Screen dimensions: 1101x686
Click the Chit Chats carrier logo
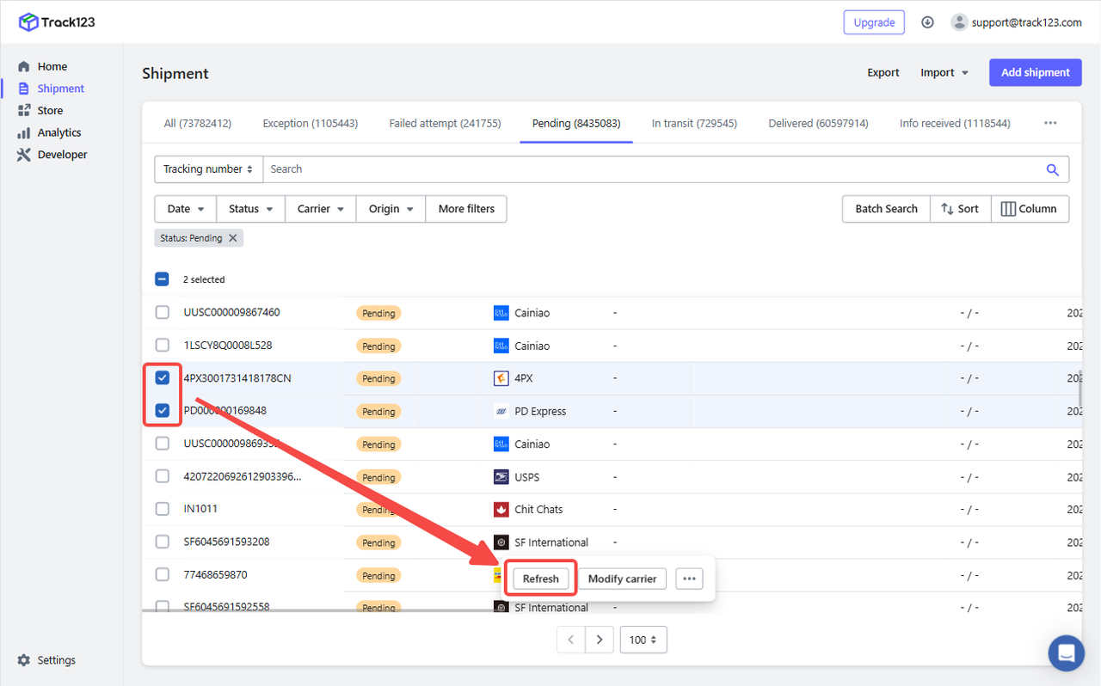pos(501,510)
